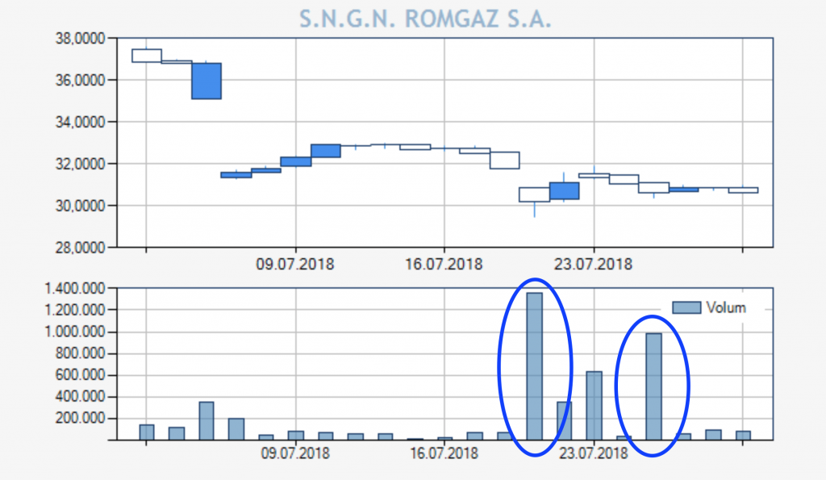Click the 16.07.2018 date on the price chart

(x=444, y=264)
